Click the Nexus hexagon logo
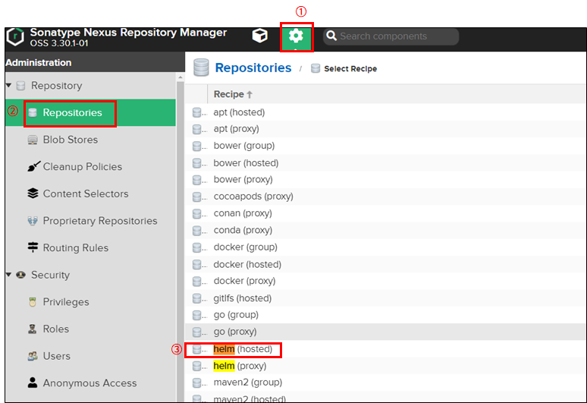587x403 pixels. 15,37
